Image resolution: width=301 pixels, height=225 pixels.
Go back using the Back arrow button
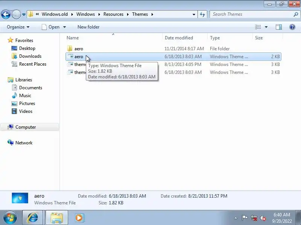(6, 14)
